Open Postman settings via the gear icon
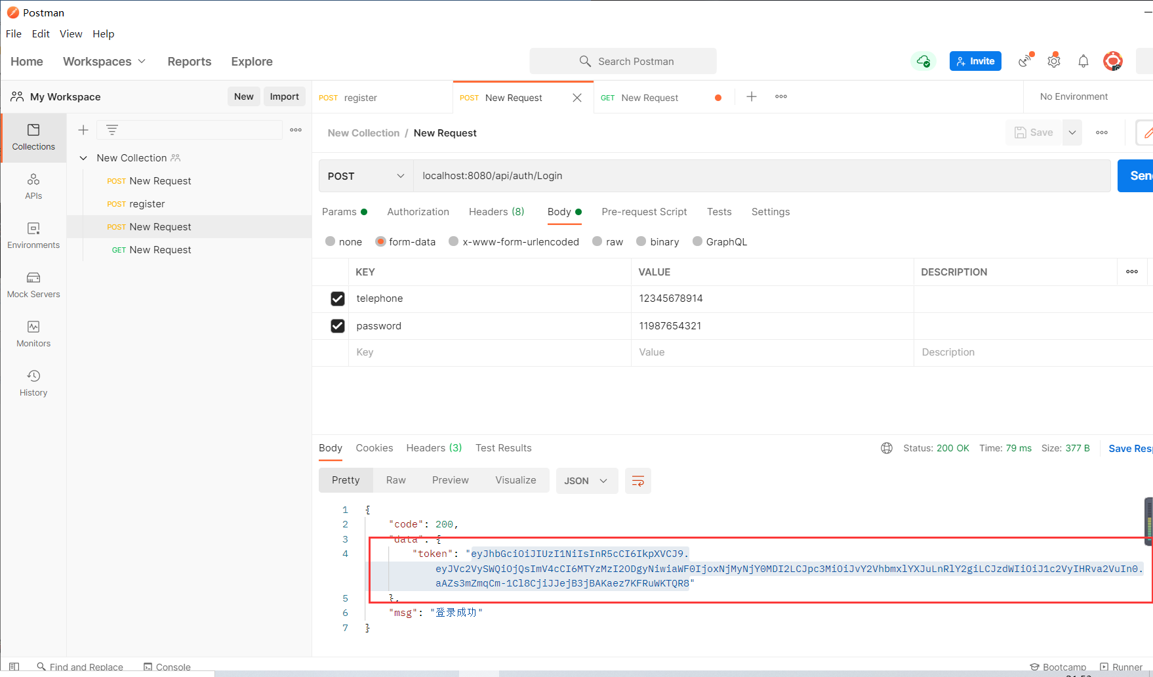Viewport: 1153px width, 677px height. coord(1054,61)
